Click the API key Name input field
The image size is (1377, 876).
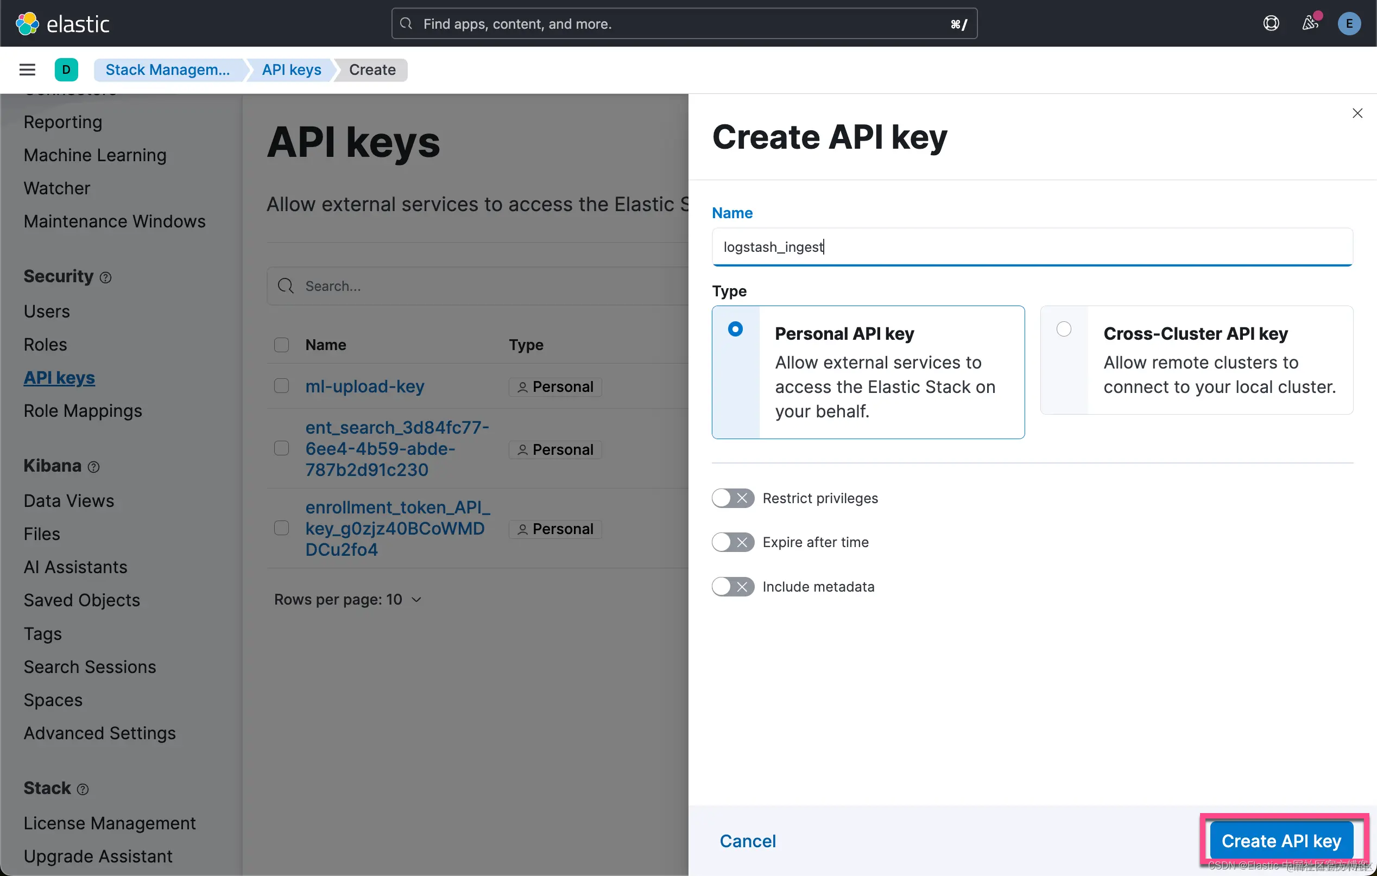(1032, 247)
